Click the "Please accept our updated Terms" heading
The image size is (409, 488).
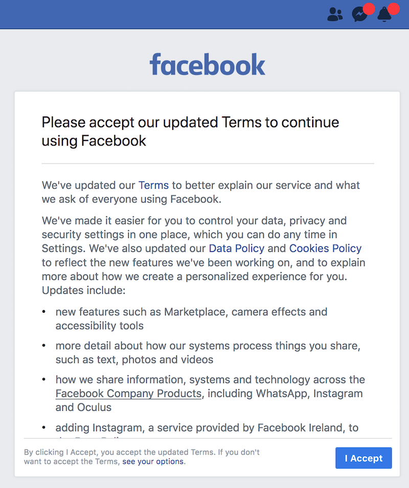click(x=190, y=131)
